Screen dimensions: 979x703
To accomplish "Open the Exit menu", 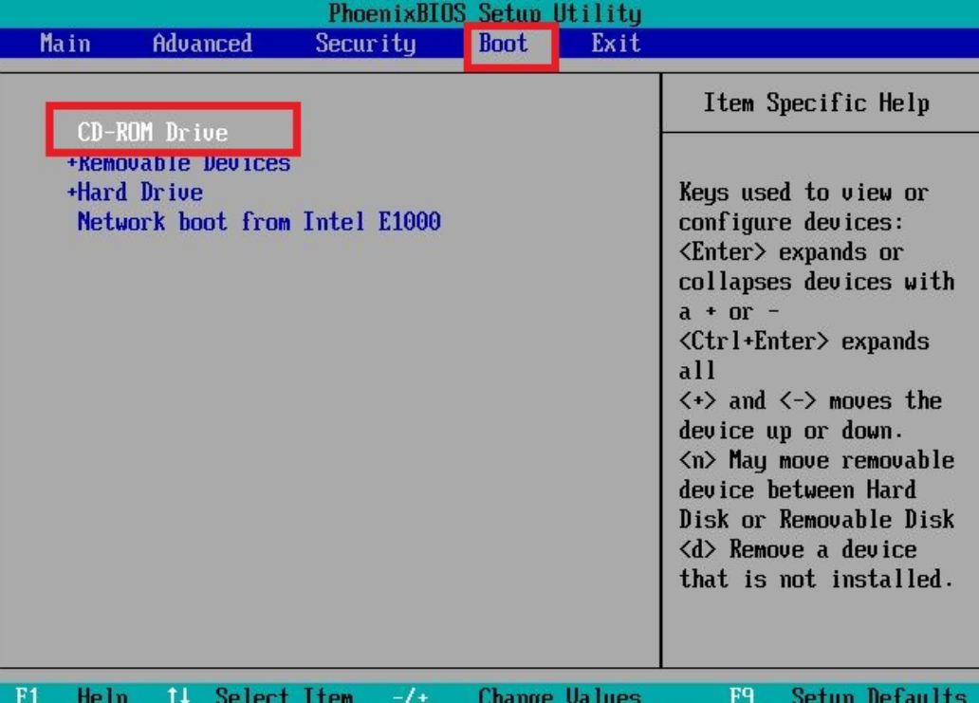I will click(616, 44).
